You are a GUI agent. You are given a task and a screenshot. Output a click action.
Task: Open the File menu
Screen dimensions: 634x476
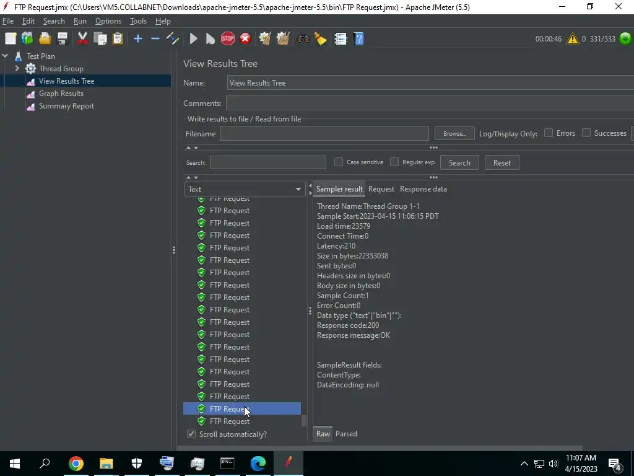(x=7, y=21)
